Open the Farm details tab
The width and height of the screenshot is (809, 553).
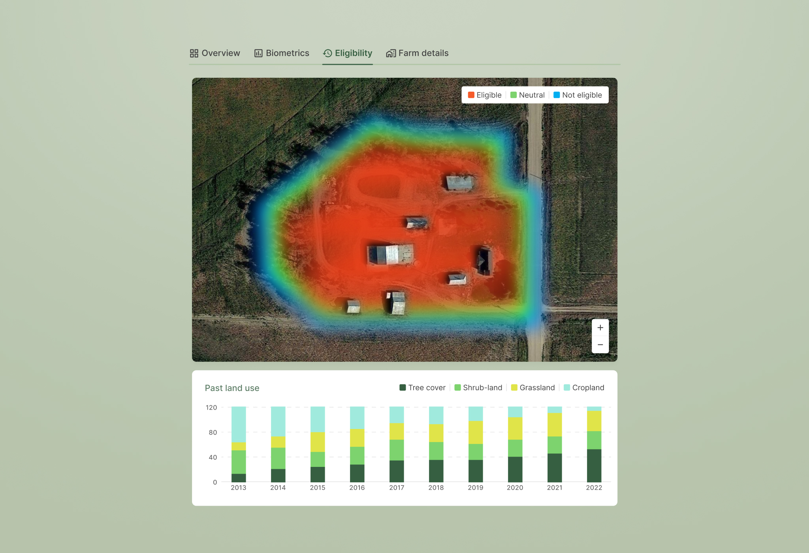[x=423, y=53]
